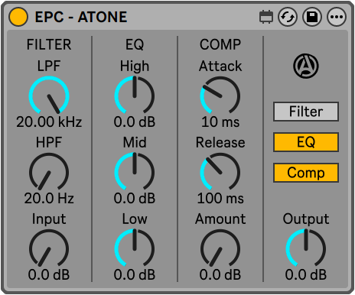
Task: Click the compressor Amount knob
Action: 220,248
